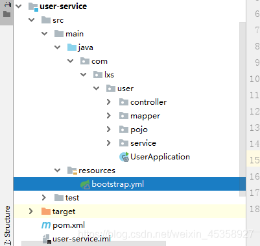The height and width of the screenshot is (246, 260).
Task: Select the src folder label
Action: [58, 20]
